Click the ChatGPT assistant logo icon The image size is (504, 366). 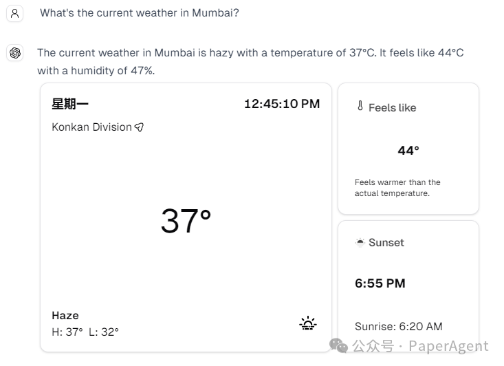click(15, 53)
